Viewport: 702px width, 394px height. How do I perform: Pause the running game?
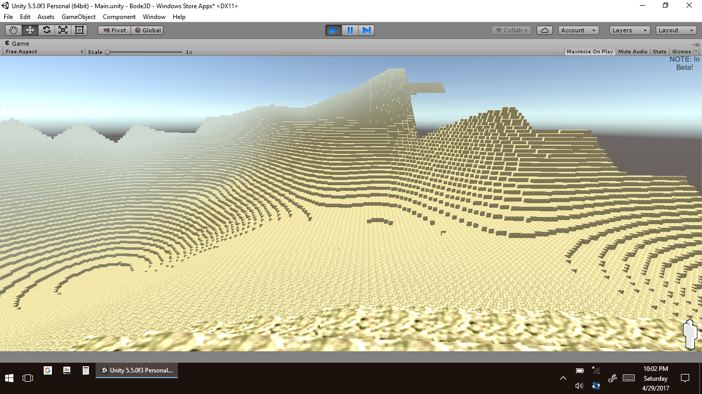tap(350, 30)
